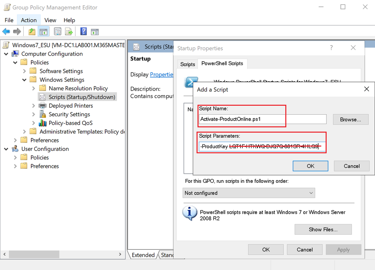Open Help using the question mark icon
The height and width of the screenshot is (270, 375).
click(83, 32)
